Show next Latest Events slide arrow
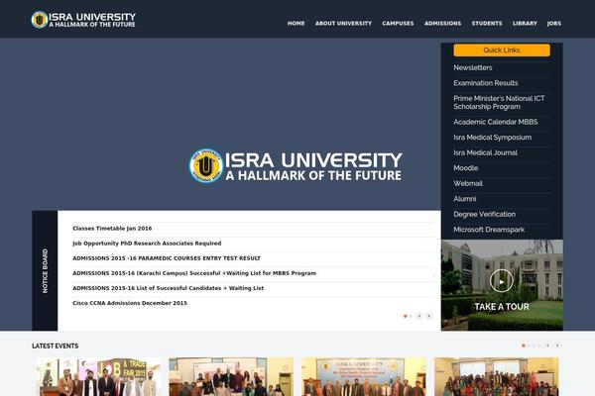Screen dimensions: 595x396 click(557, 346)
